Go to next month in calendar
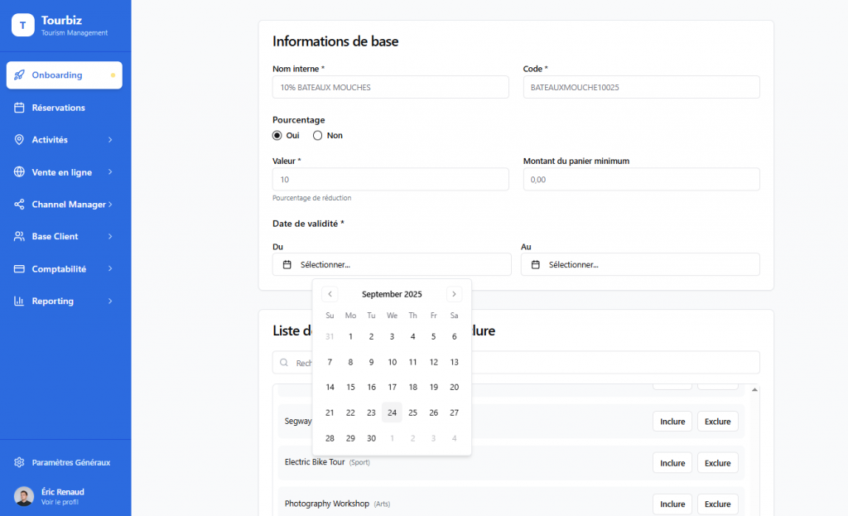848x516 pixels. pos(454,294)
